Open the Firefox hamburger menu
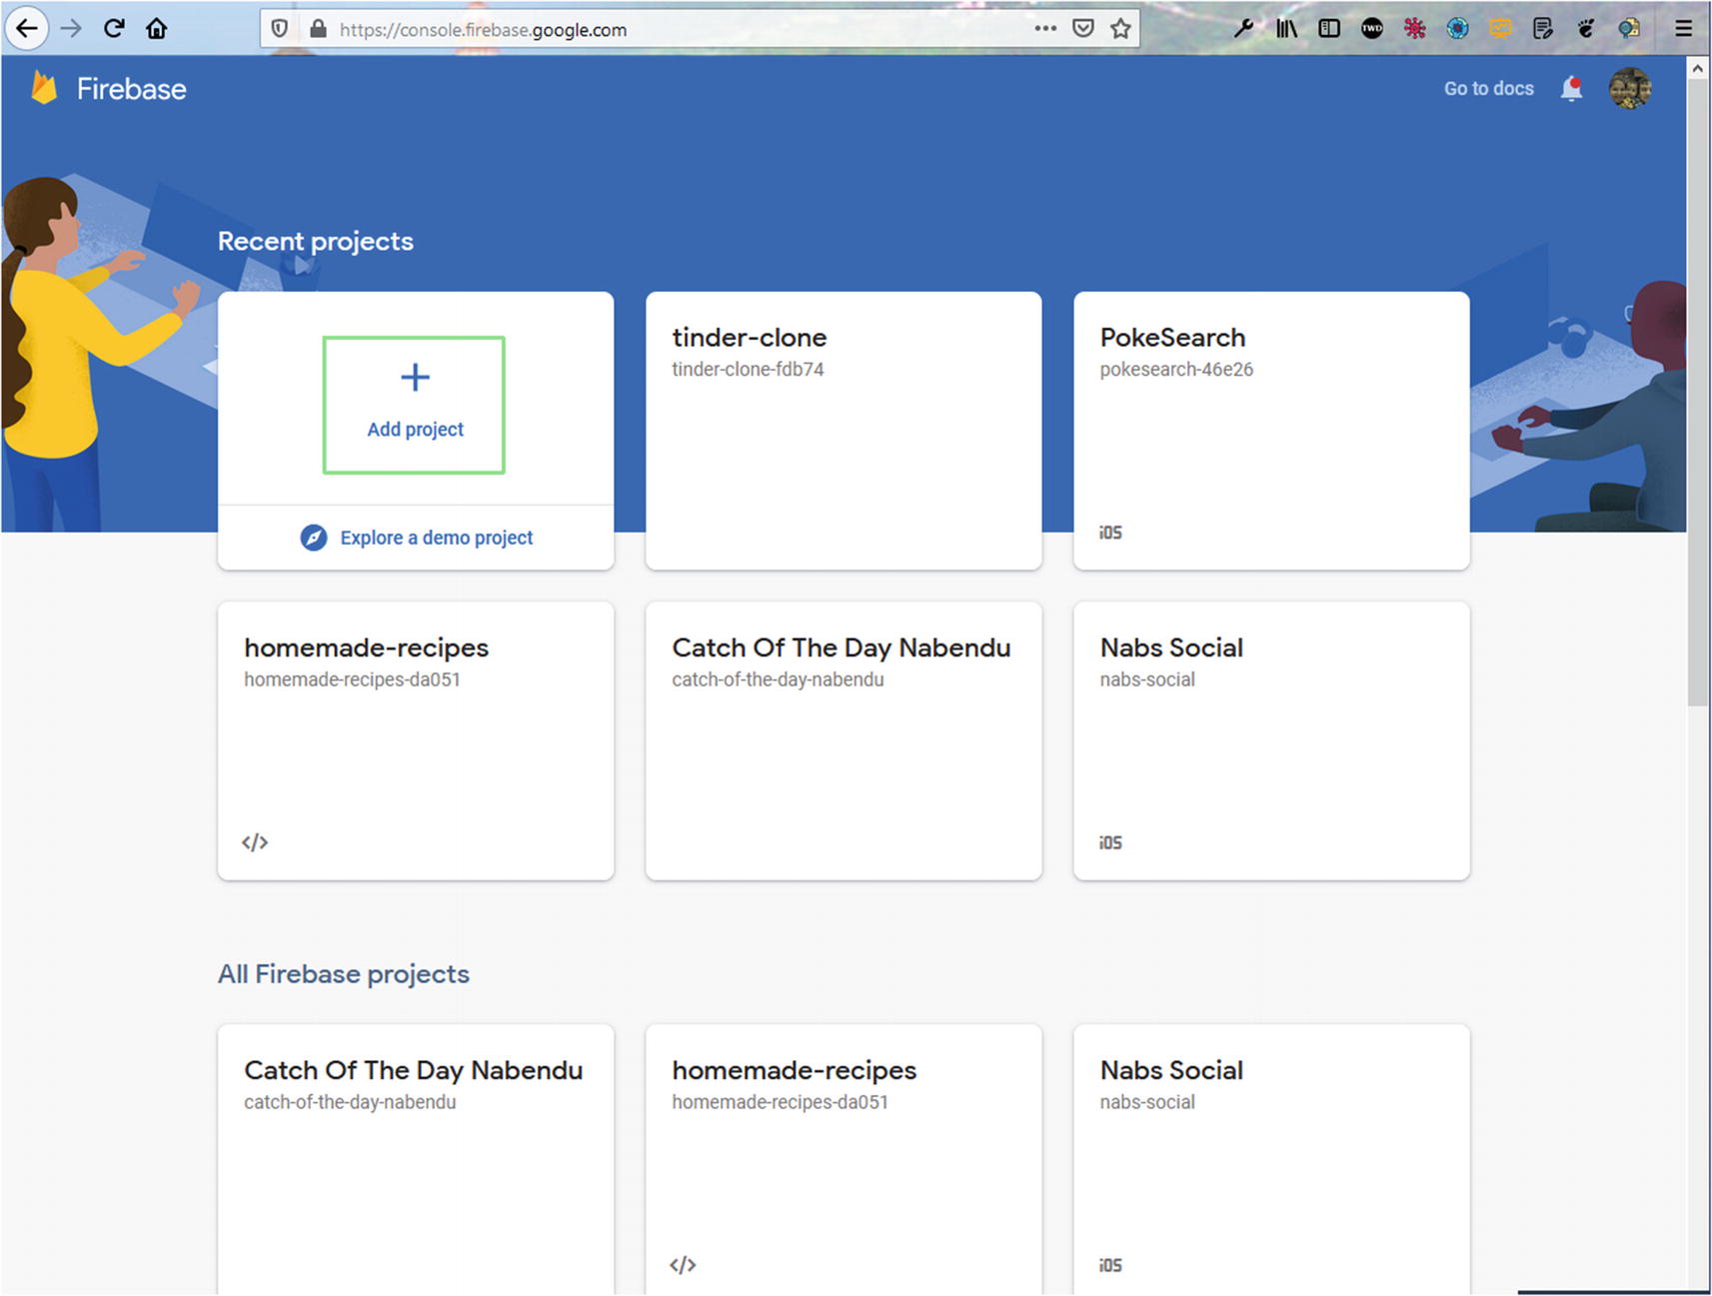 point(1683,29)
